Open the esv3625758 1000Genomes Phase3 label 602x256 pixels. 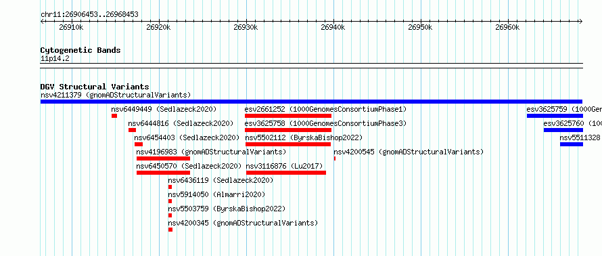pos(325,123)
